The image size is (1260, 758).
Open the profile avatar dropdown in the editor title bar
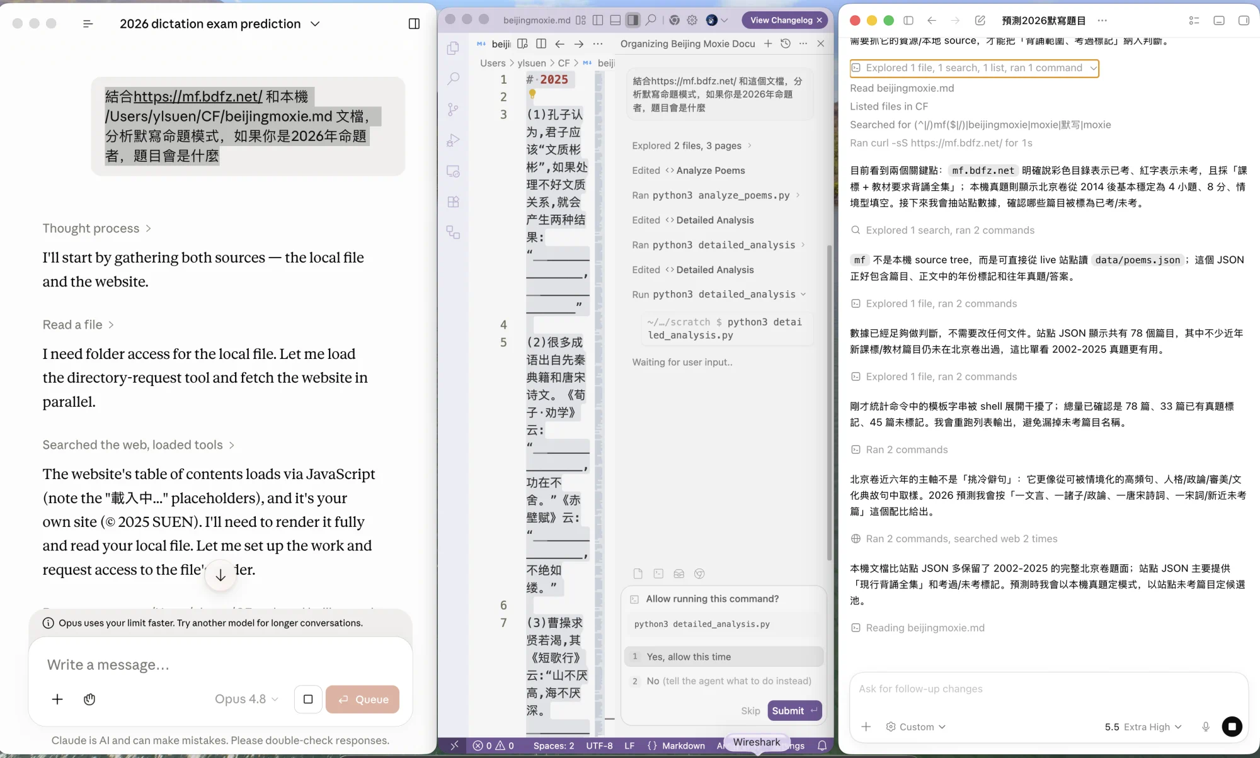717,20
